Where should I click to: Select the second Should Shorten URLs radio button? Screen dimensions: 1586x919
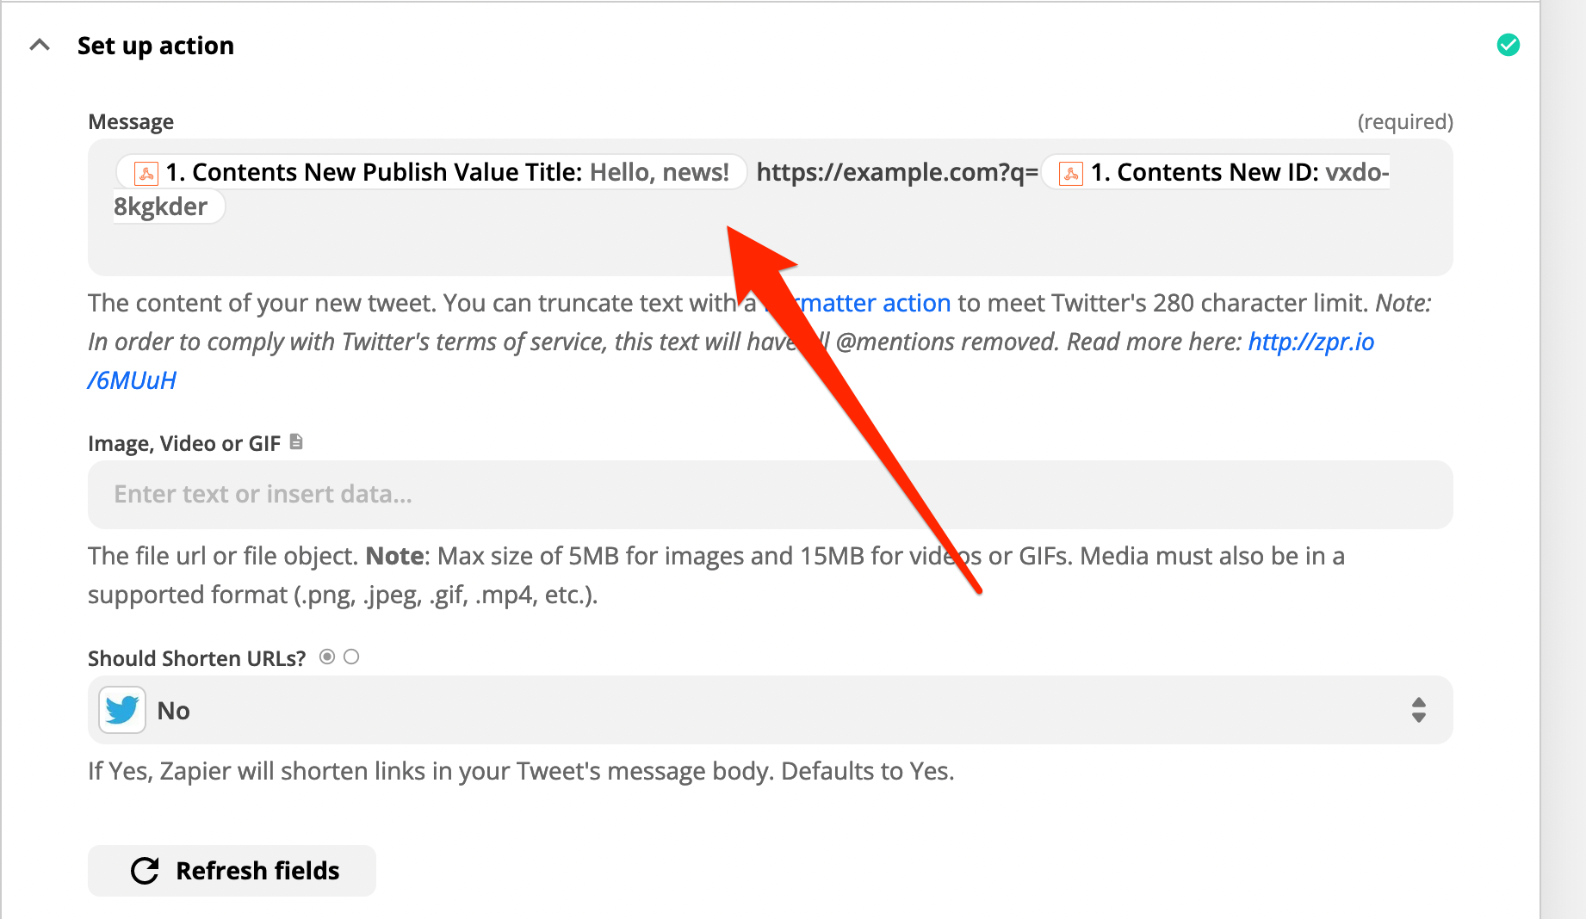coord(351,657)
